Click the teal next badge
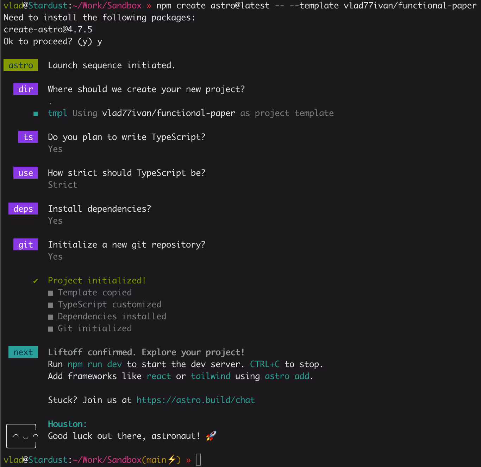This screenshot has width=481, height=467. (23, 352)
